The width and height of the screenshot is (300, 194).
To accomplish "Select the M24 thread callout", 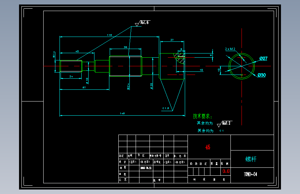I will (128, 86).
